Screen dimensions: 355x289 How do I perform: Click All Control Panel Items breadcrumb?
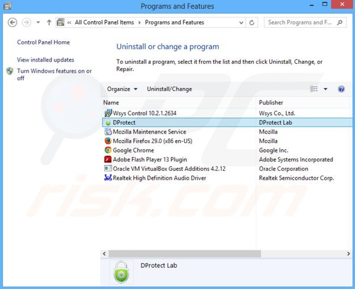click(x=104, y=22)
